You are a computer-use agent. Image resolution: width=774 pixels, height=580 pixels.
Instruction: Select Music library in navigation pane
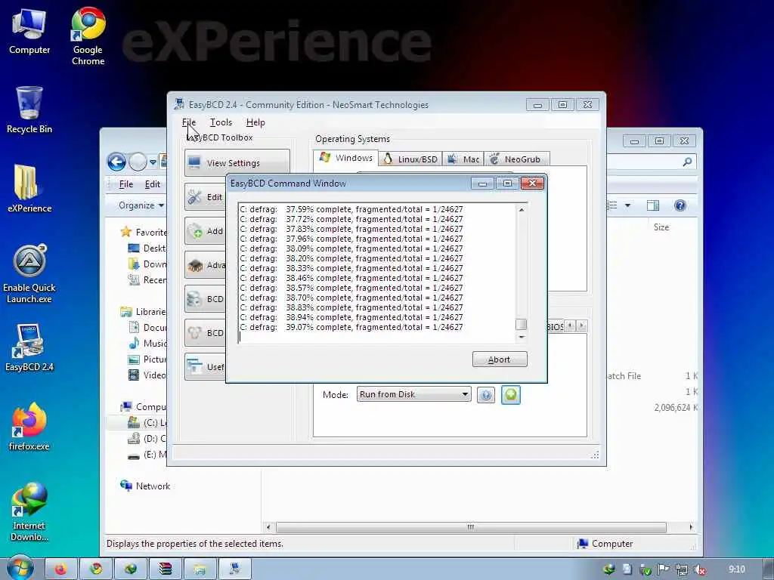[x=147, y=344]
